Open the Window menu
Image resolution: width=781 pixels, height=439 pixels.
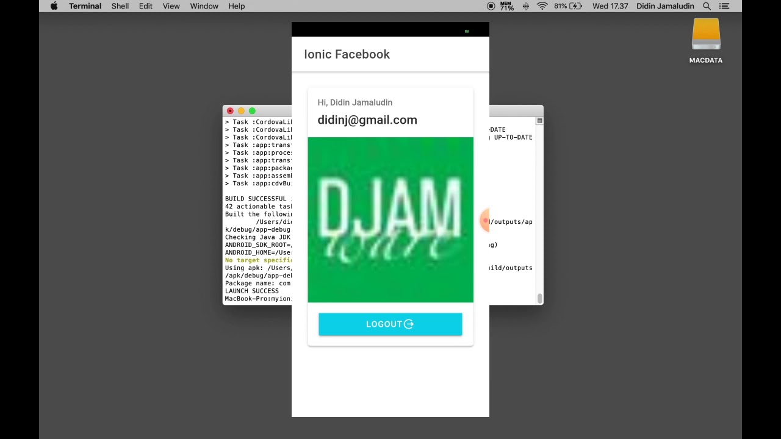[x=204, y=6]
